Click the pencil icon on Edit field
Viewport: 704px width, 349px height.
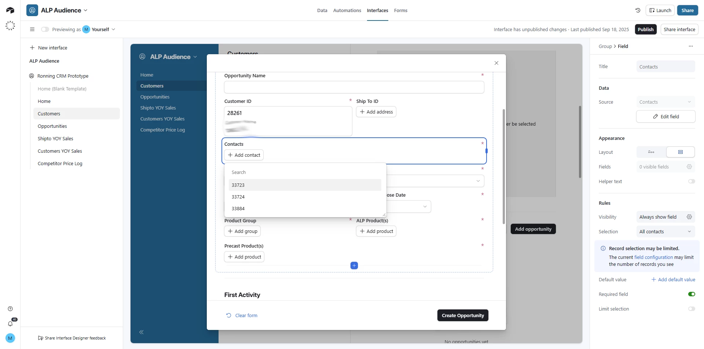(656, 116)
